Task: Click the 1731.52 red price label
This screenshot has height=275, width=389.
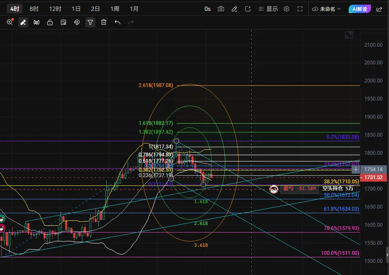Action: (373, 177)
